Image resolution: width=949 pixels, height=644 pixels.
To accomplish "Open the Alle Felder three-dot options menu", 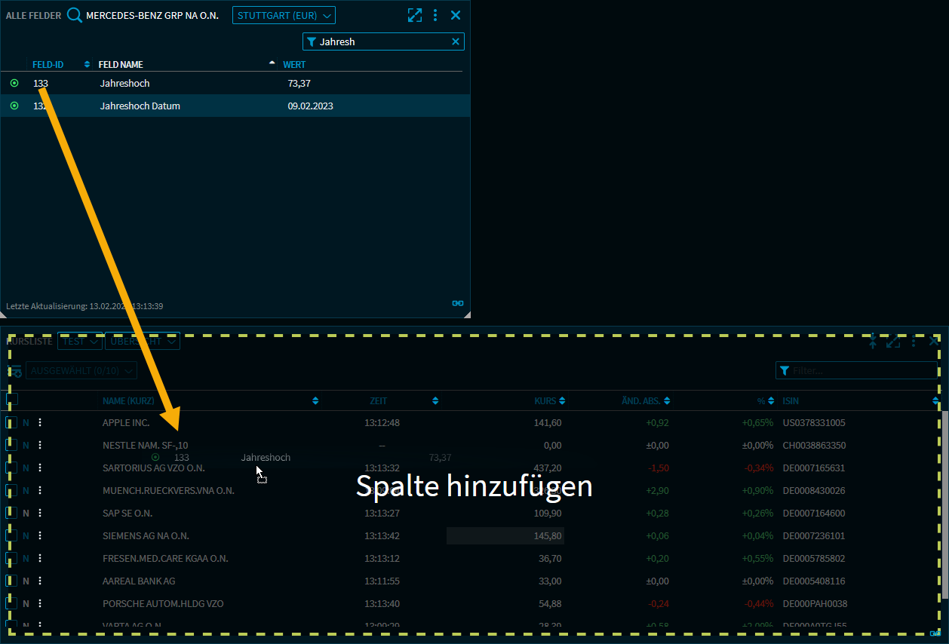I will pyautogui.click(x=435, y=15).
